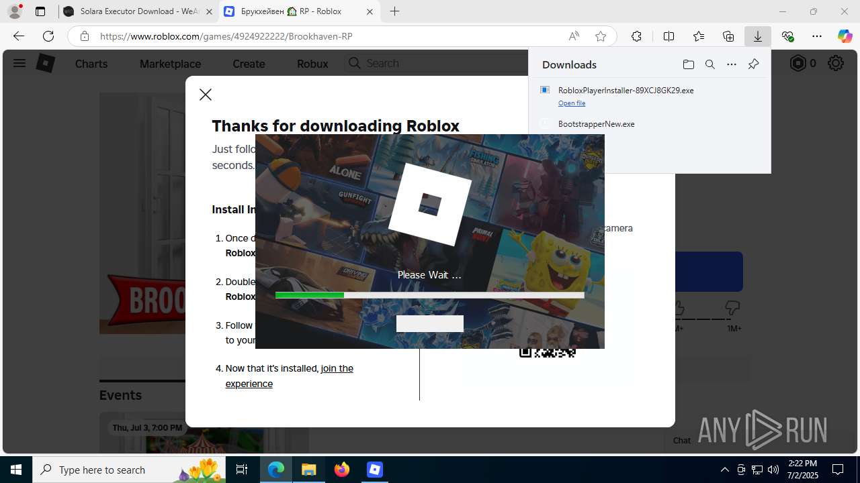View site information lock icon
The image size is (860, 483).
tap(85, 36)
